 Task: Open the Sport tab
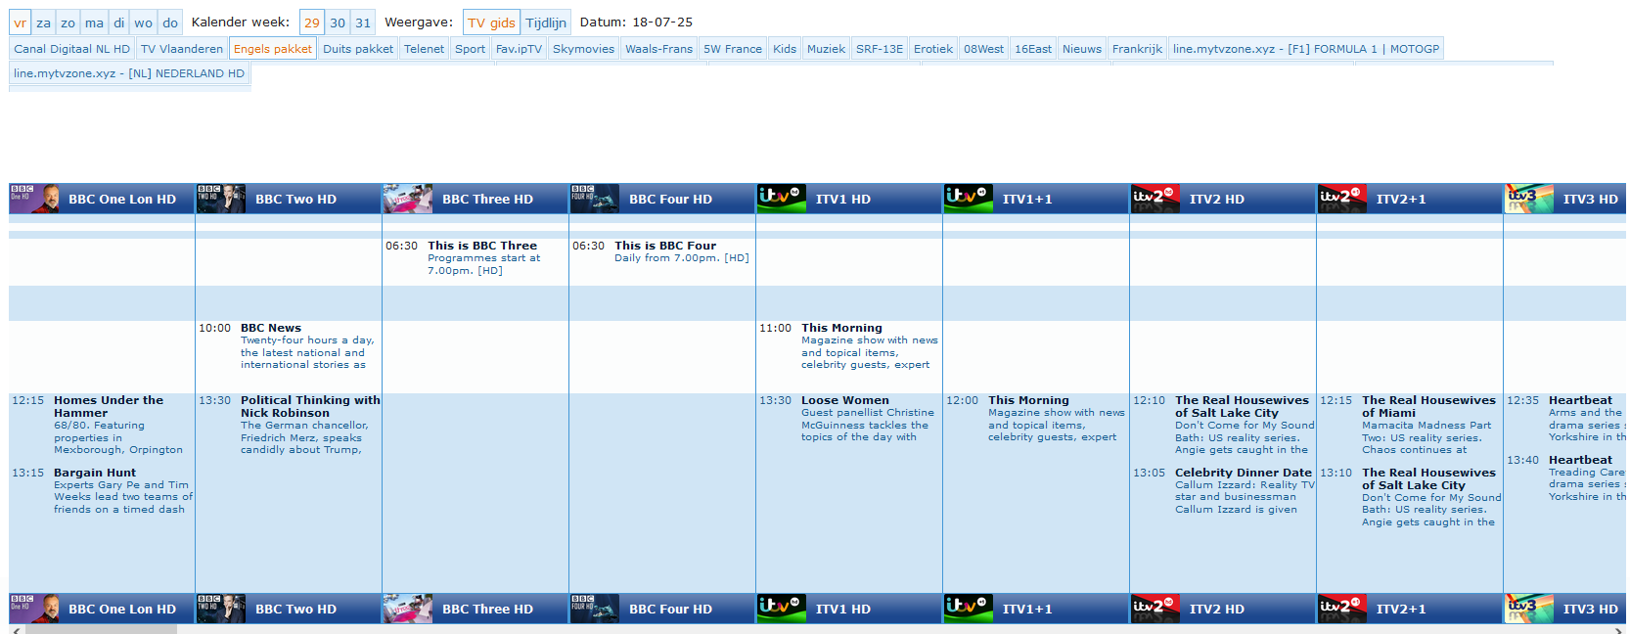470,49
